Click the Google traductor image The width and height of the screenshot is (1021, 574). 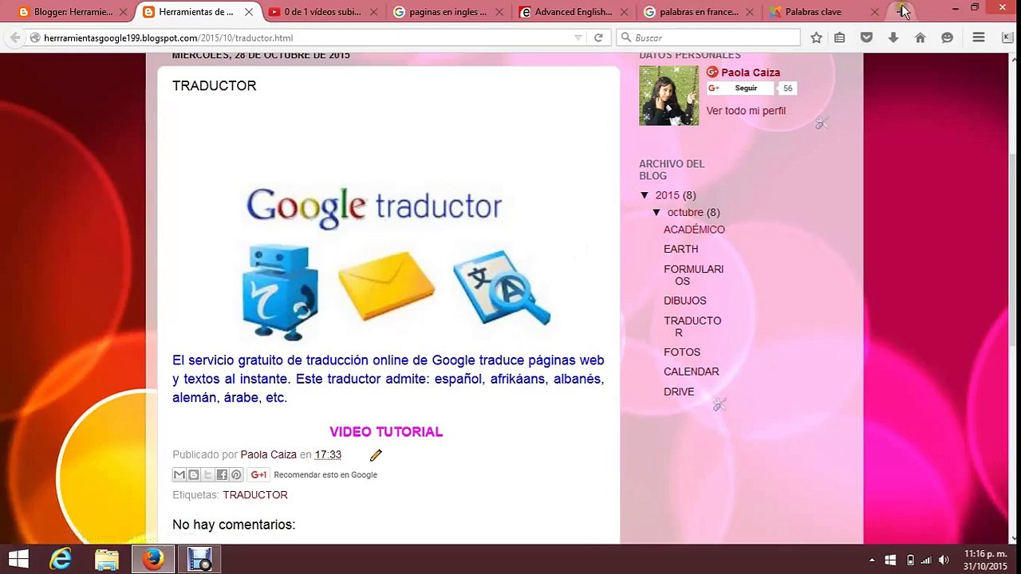(x=396, y=265)
